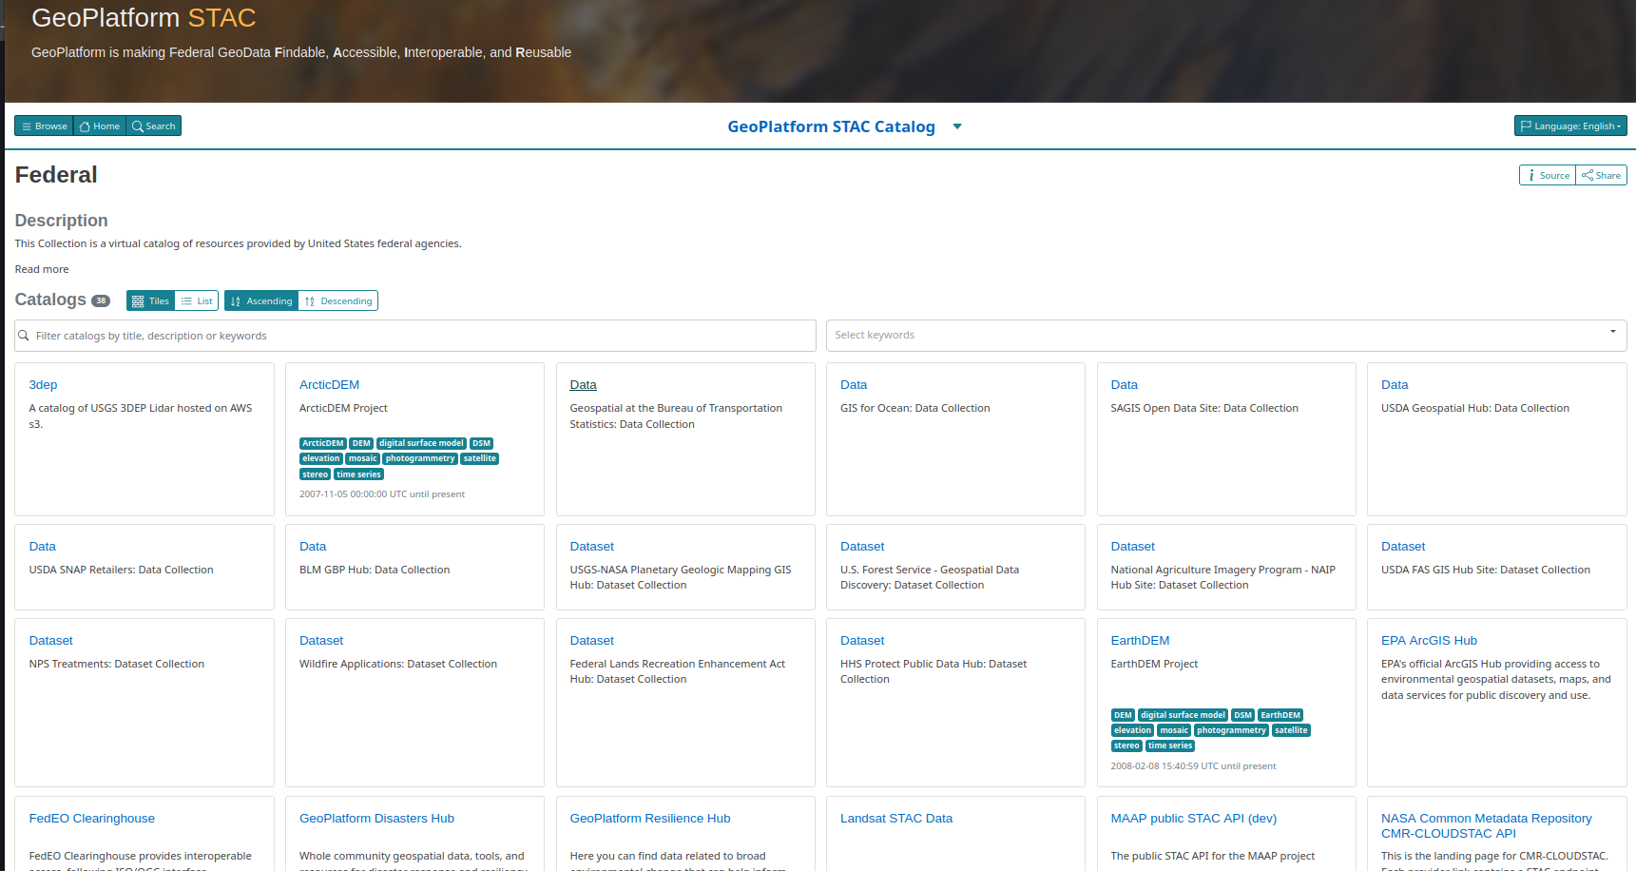Click the photogrammetry tag in ArcticDEM card
Screen dimensions: 1636x871
click(420, 459)
